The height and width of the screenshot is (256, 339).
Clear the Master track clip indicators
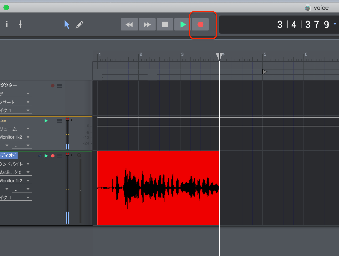pyautogui.click(x=67, y=119)
